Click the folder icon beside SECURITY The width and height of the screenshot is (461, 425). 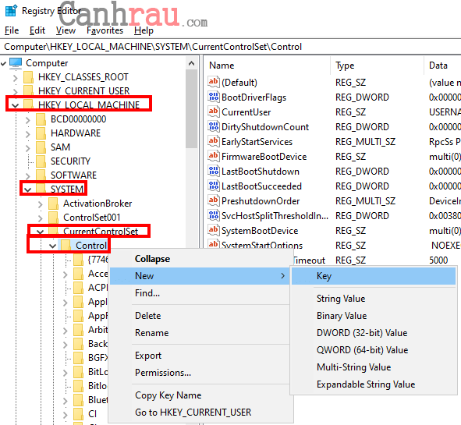pyautogui.click(x=41, y=161)
